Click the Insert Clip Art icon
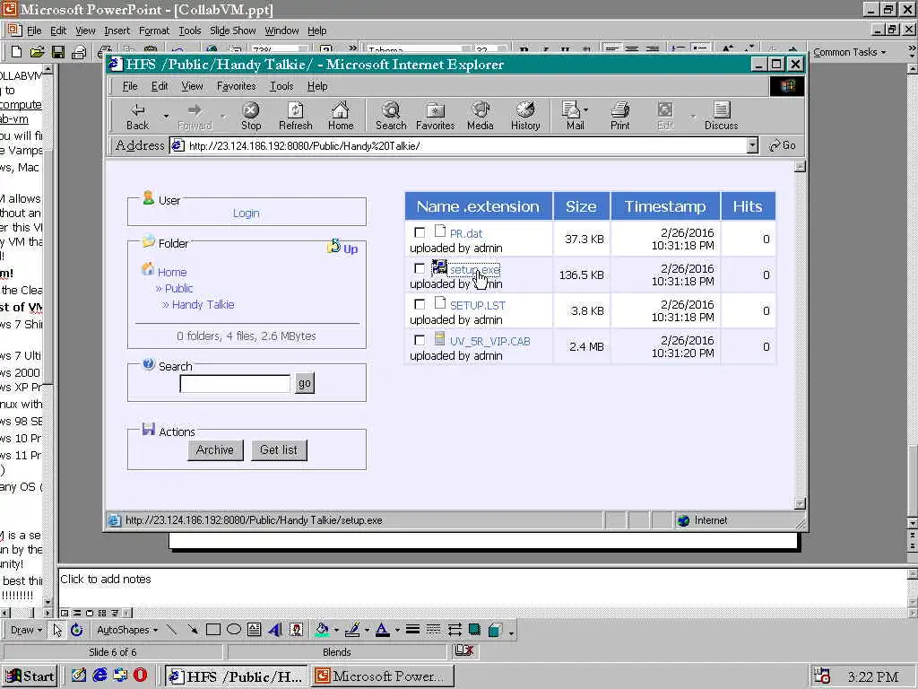Screen dimensions: 918x689 297,630
